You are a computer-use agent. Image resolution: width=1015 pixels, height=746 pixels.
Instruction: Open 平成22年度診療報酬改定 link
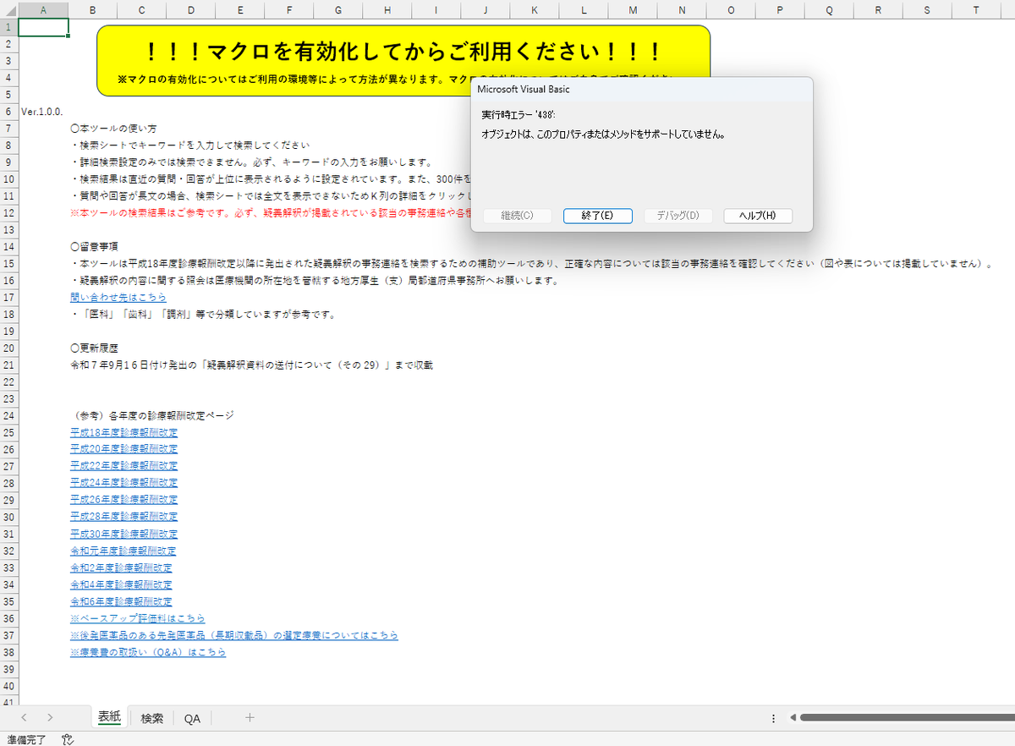124,465
